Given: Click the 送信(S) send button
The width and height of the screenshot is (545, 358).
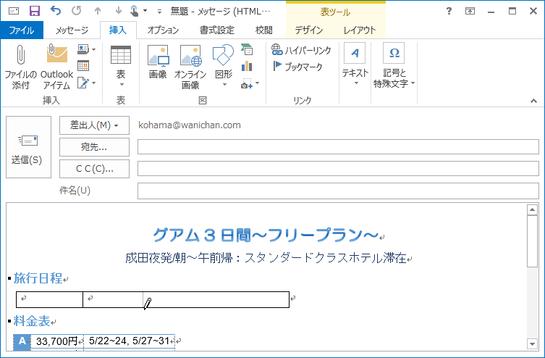Looking at the screenshot, I should click(x=28, y=147).
